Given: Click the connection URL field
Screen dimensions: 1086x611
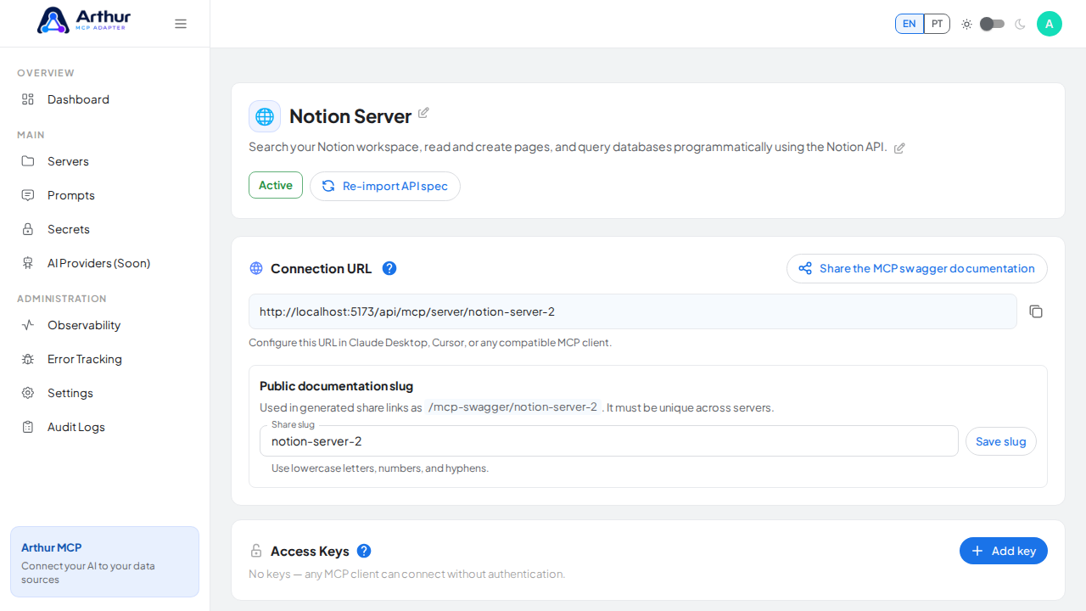Looking at the screenshot, I should (633, 311).
